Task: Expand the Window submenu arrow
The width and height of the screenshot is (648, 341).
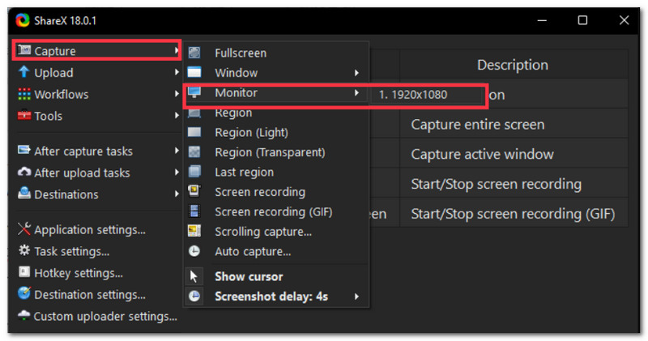Action: click(356, 73)
